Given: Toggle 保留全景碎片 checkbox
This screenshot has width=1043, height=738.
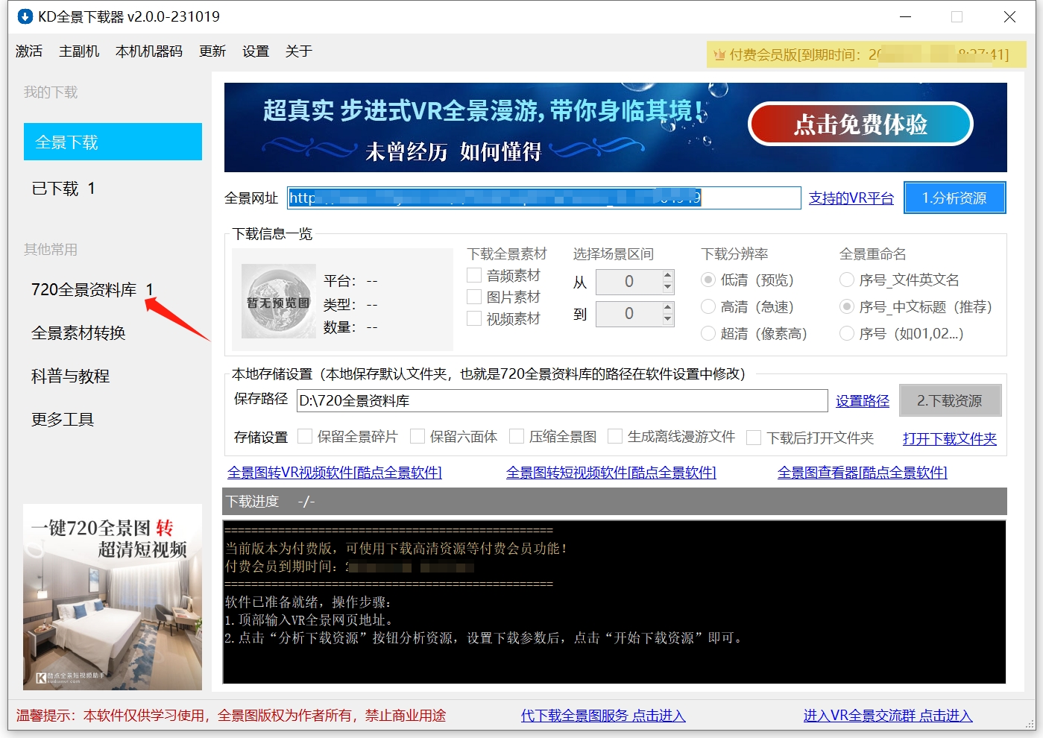Looking at the screenshot, I should 305,436.
